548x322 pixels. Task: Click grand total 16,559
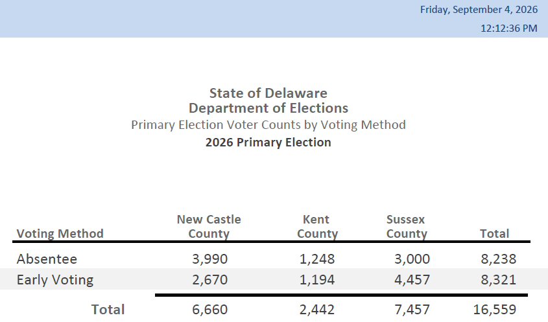(x=495, y=310)
